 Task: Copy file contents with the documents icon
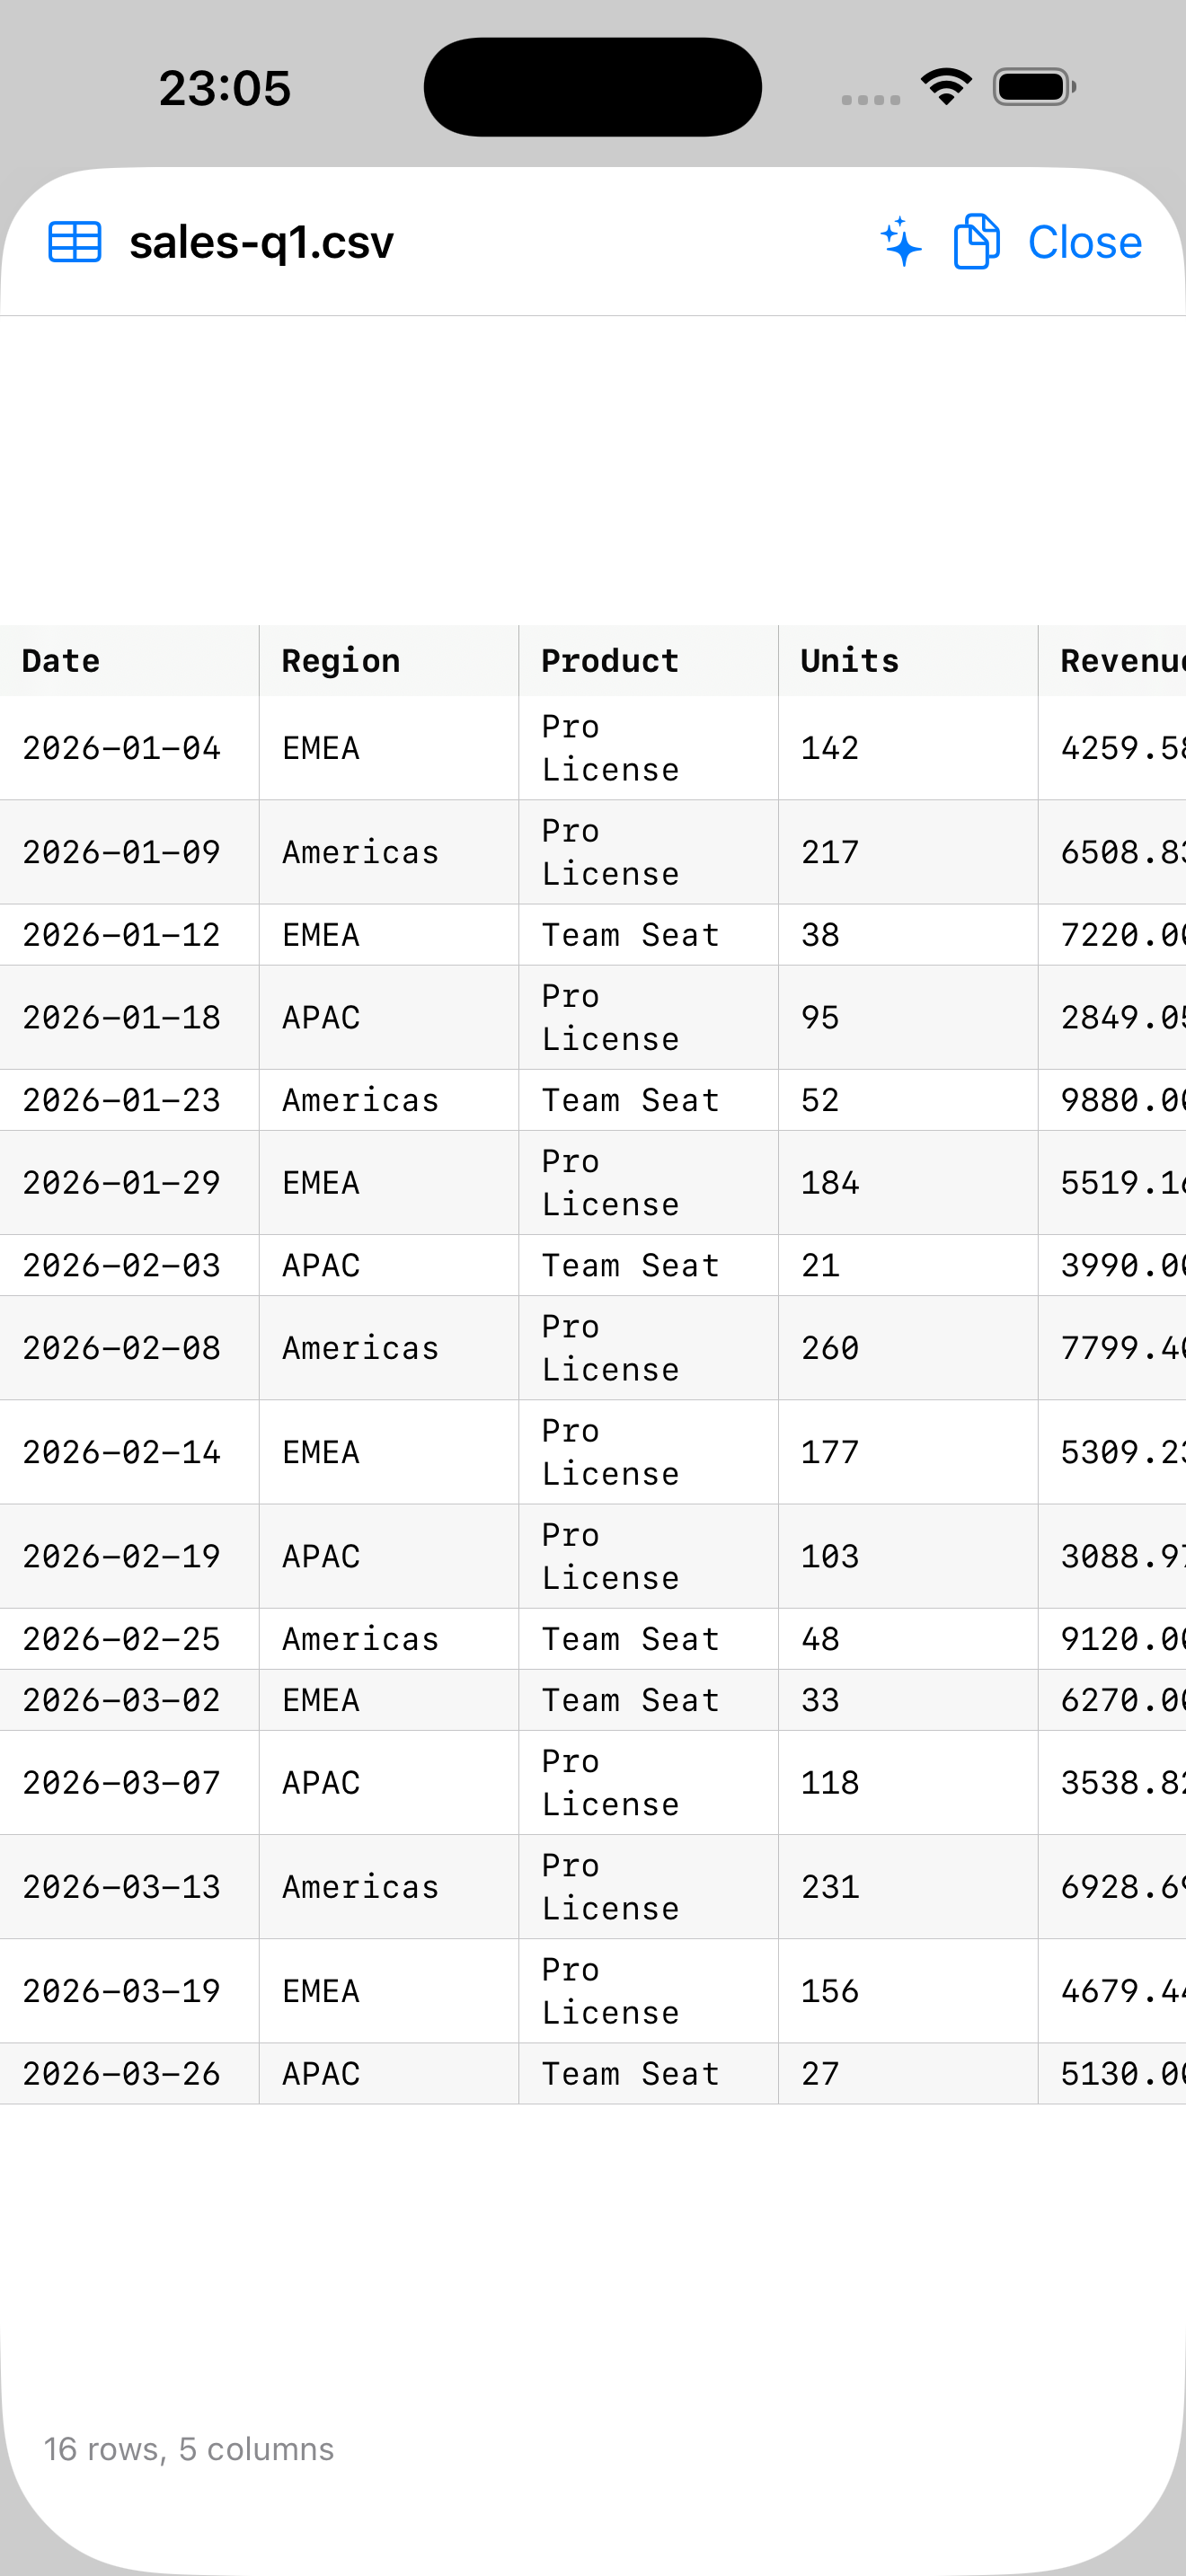(976, 242)
